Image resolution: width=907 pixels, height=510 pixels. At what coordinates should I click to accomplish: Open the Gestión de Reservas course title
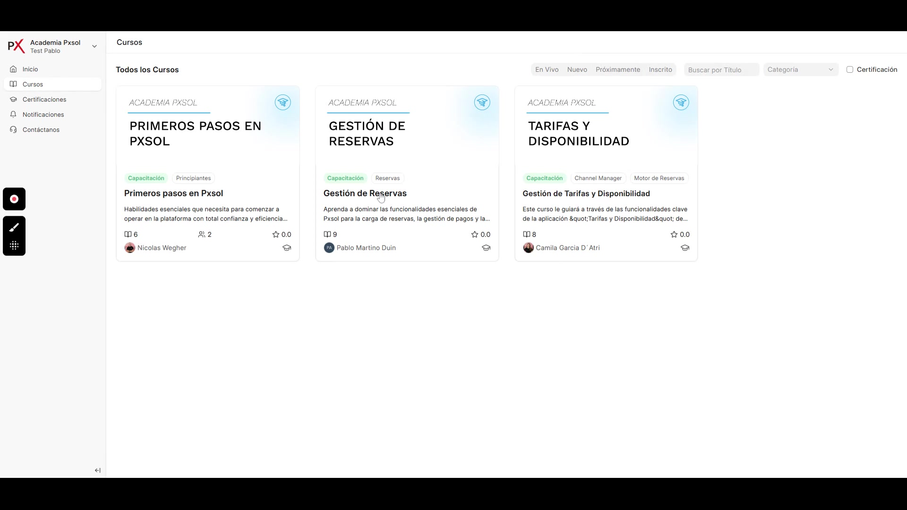point(365,193)
